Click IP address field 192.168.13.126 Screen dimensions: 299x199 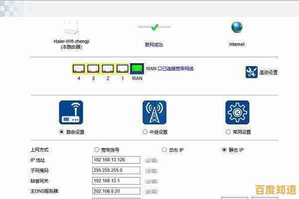(116, 160)
